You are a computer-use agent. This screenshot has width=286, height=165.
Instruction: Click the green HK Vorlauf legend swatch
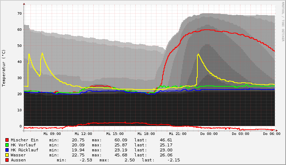pyautogui.click(x=7, y=145)
